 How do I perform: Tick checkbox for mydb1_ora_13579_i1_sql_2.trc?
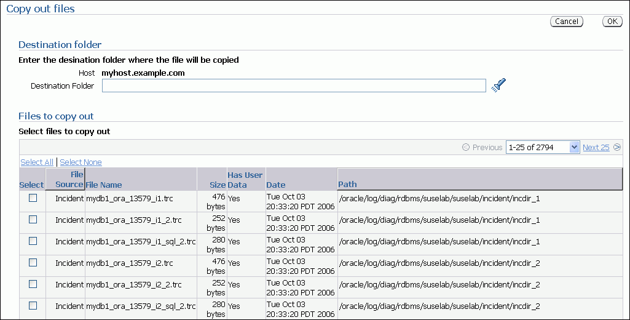[x=33, y=241]
